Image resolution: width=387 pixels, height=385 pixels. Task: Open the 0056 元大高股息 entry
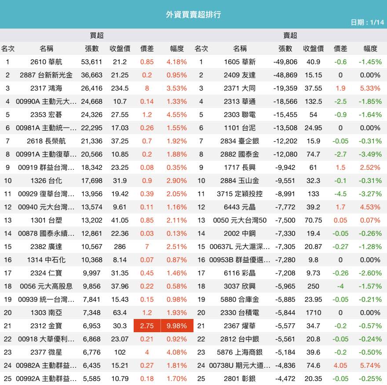click(46, 286)
